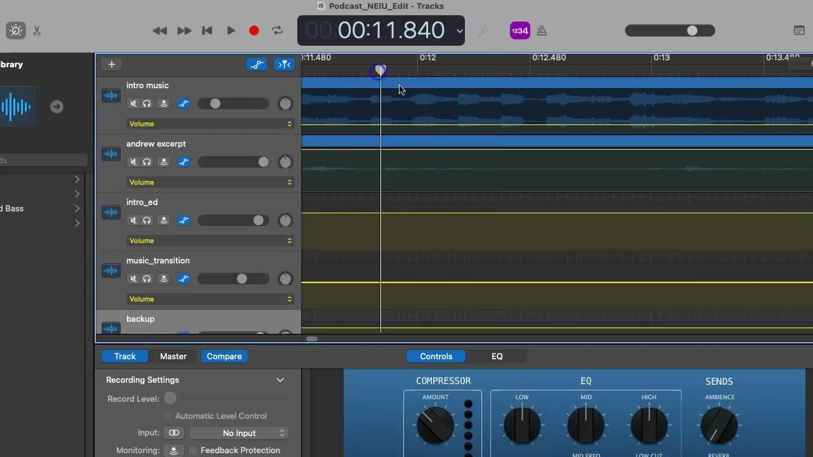Click the Compressor Amount knob
Viewport: 813px width, 457px height.
435,425
